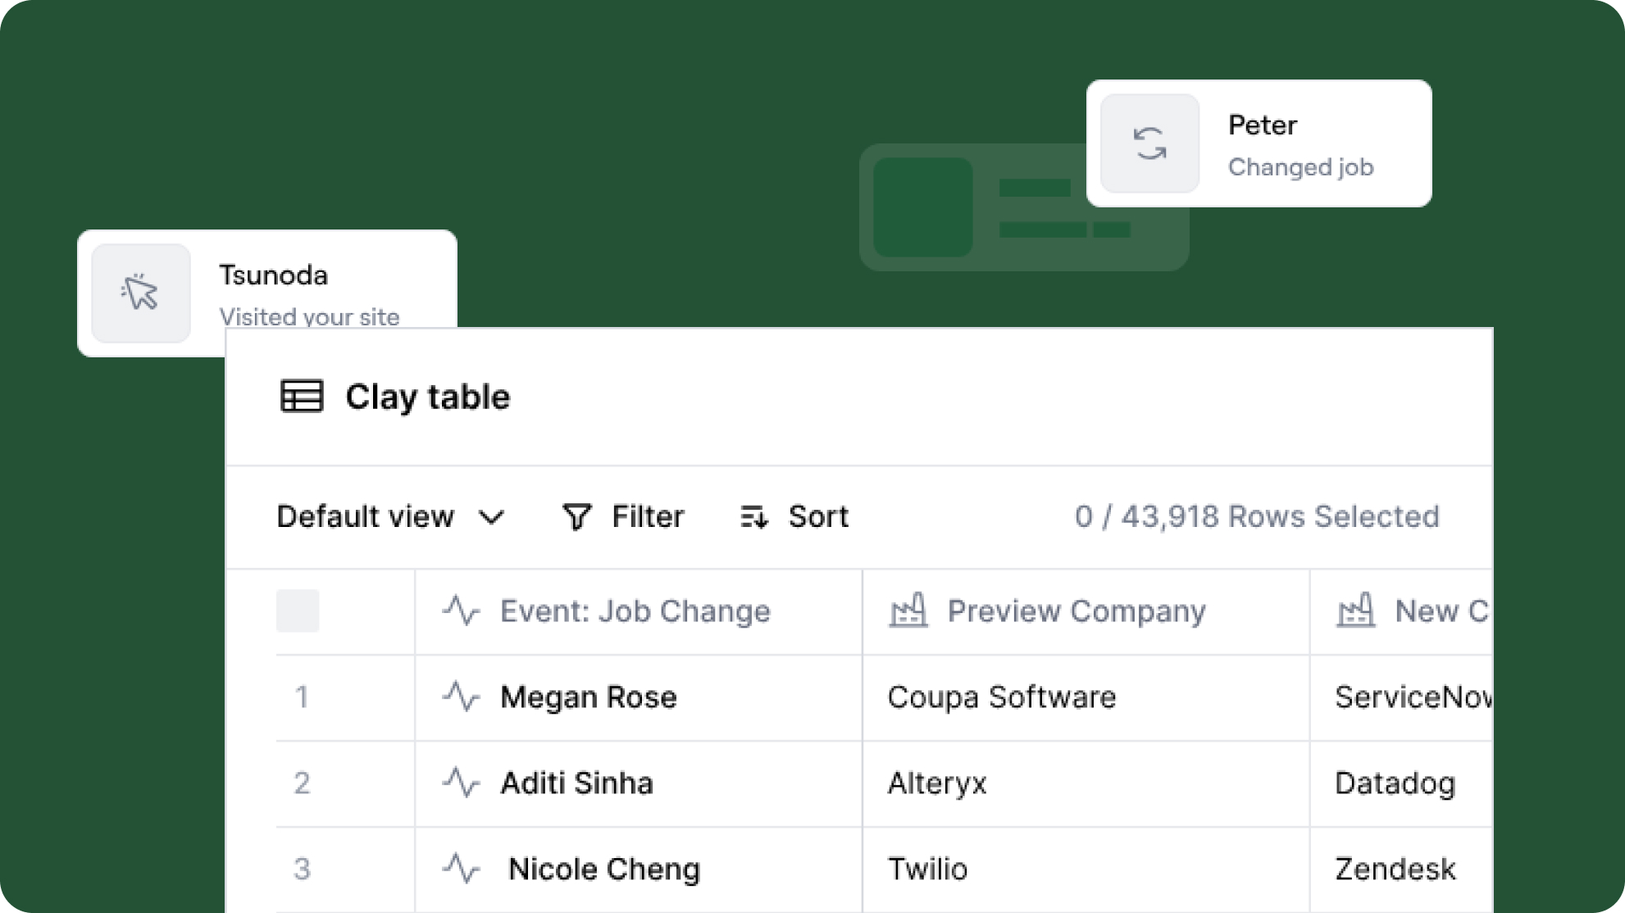This screenshot has height=913, width=1625.
Task: Click the cursor icon on Tsunoda card
Action: coord(140,293)
